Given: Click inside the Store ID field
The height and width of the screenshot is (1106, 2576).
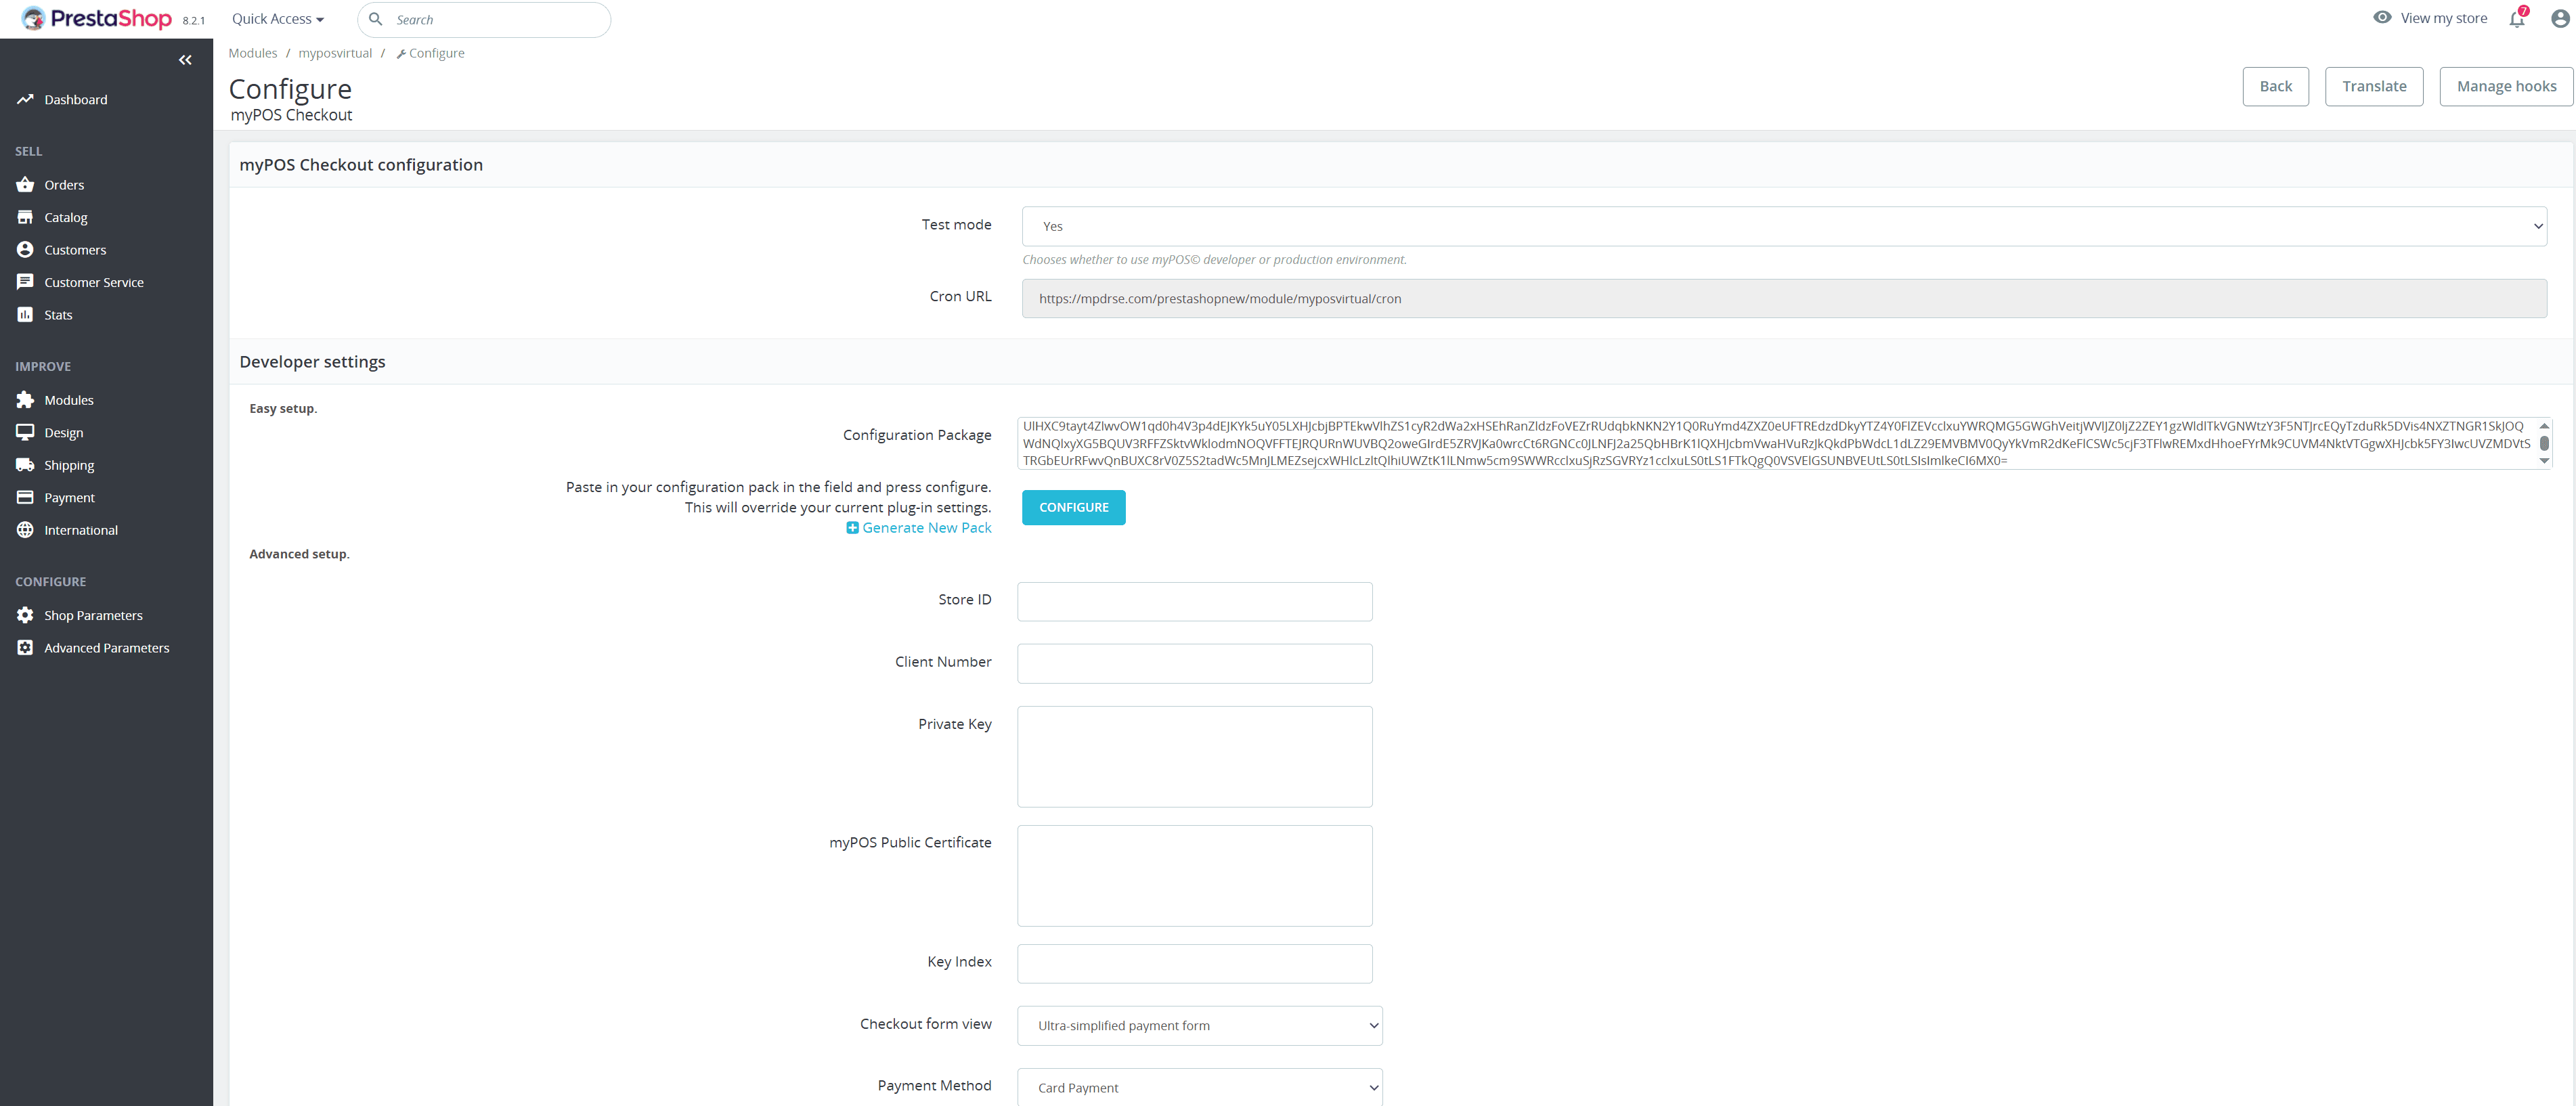Looking at the screenshot, I should click(1194, 601).
